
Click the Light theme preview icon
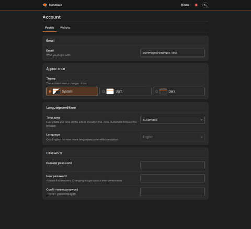[110, 91]
